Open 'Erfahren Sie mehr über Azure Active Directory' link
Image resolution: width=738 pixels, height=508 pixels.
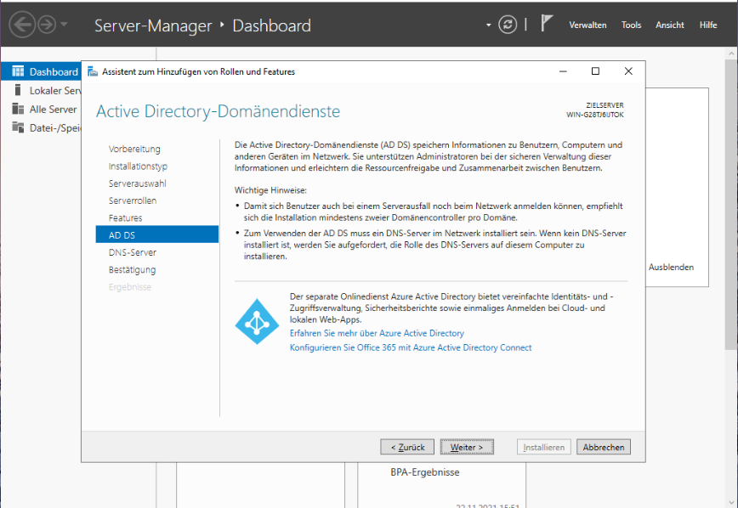(x=377, y=334)
